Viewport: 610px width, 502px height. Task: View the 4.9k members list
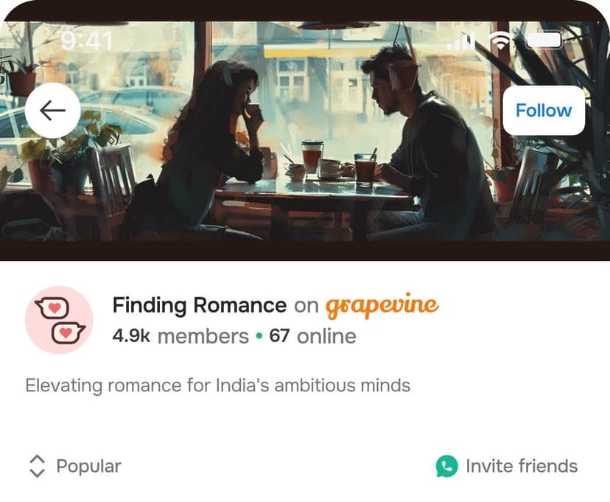180,336
